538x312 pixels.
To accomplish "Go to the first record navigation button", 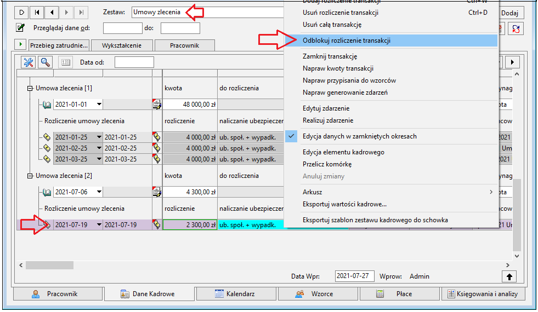I will [x=37, y=13].
